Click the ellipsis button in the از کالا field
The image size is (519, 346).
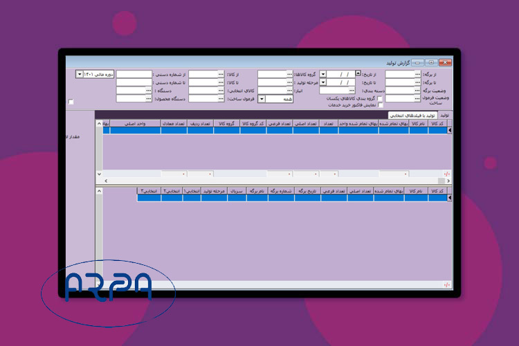[x=220, y=74]
